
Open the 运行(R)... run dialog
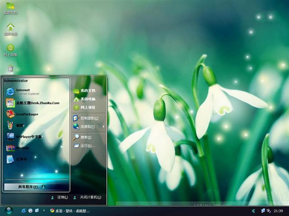tap(84, 146)
